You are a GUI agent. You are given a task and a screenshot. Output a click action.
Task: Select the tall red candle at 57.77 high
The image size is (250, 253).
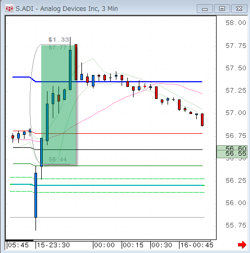point(76,62)
